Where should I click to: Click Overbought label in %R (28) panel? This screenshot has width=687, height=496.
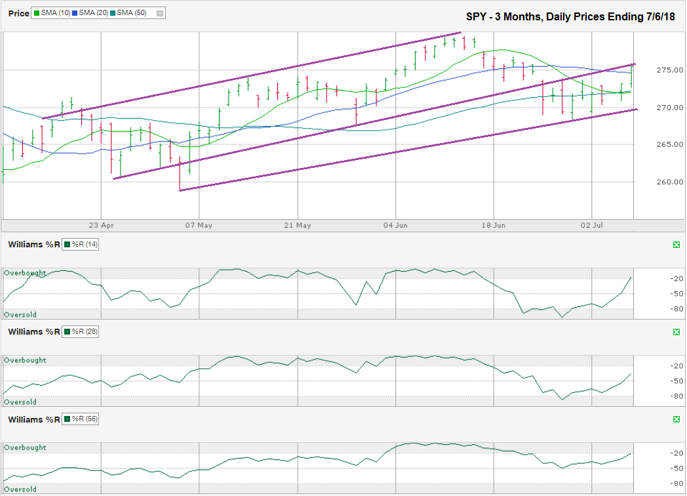pyautogui.click(x=25, y=360)
